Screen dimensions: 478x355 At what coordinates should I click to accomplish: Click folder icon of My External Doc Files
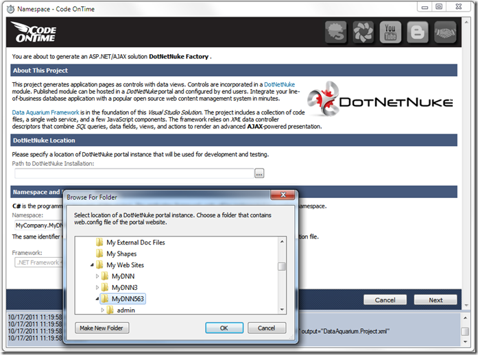click(x=99, y=242)
